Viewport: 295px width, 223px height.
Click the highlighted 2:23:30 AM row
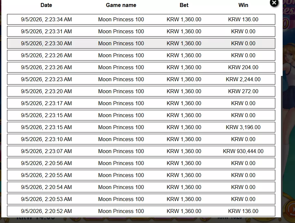(141, 43)
